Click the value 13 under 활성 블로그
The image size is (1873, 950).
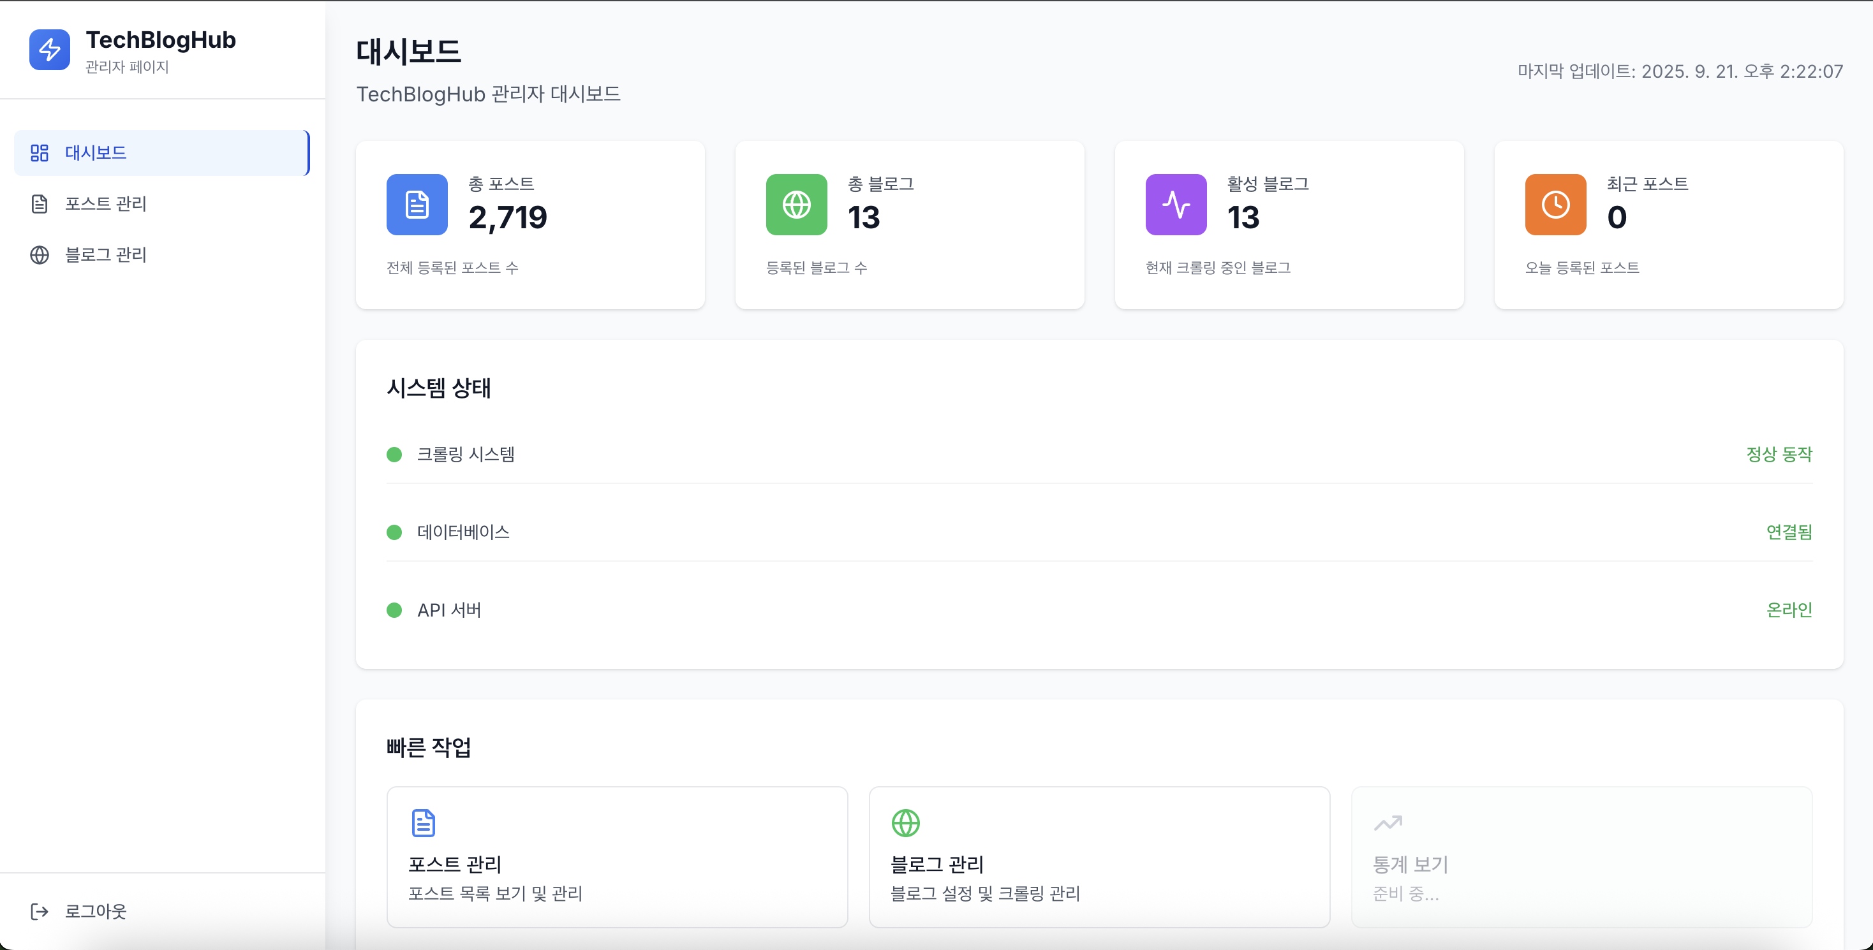(x=1243, y=217)
